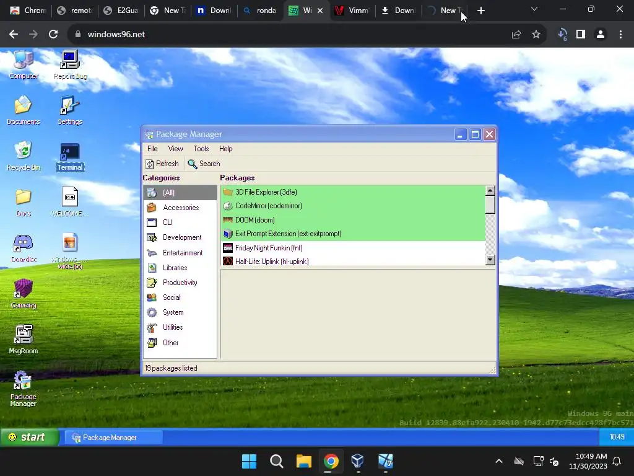Image resolution: width=634 pixels, height=476 pixels.
Task: Switch to the E2Gua browser tab
Action: coord(121,11)
